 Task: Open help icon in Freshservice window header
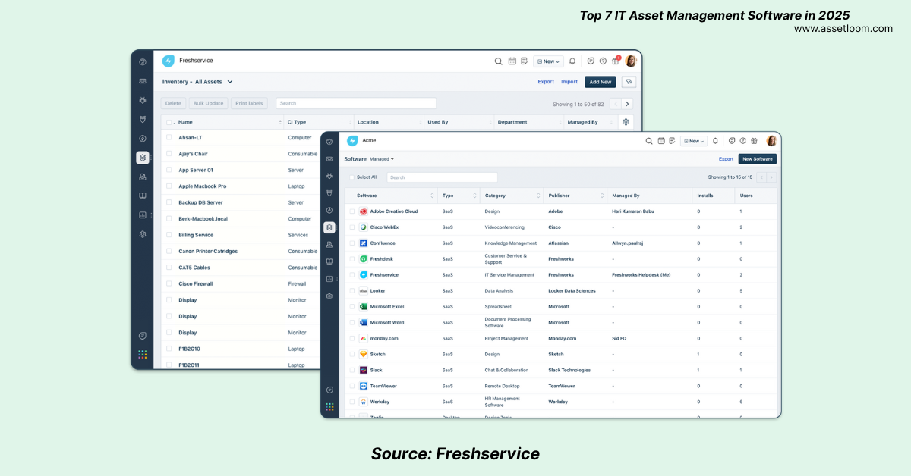point(603,61)
